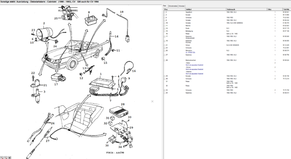Select the Kontakt article text
This screenshot has height=159, width=291.
(188, 15)
